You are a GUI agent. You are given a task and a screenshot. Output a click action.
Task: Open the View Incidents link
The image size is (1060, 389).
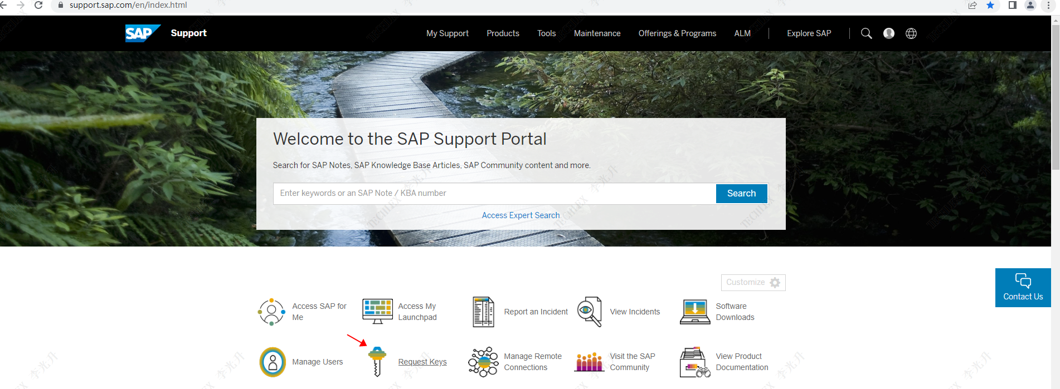[x=635, y=312]
